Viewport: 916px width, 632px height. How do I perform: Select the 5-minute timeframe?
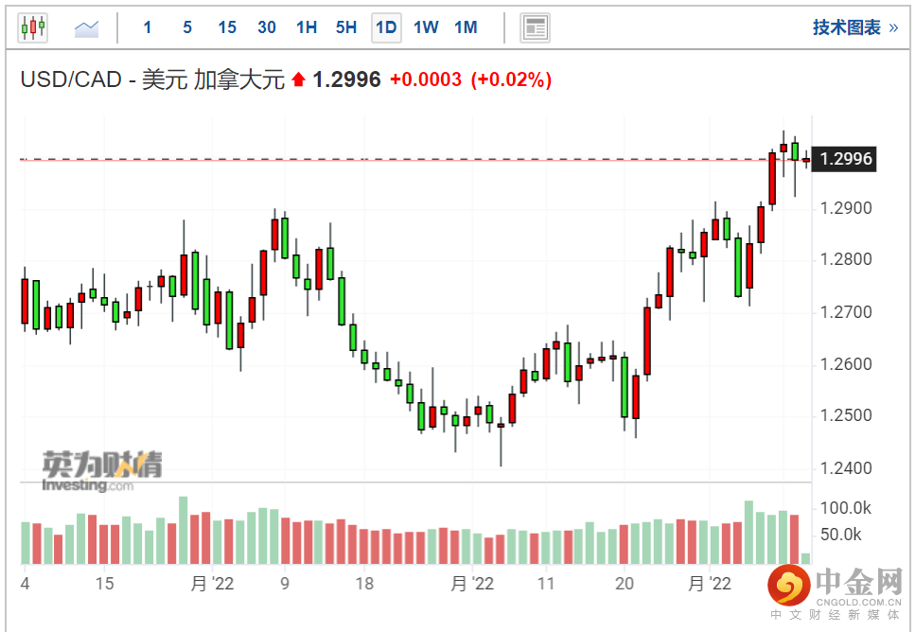187,27
